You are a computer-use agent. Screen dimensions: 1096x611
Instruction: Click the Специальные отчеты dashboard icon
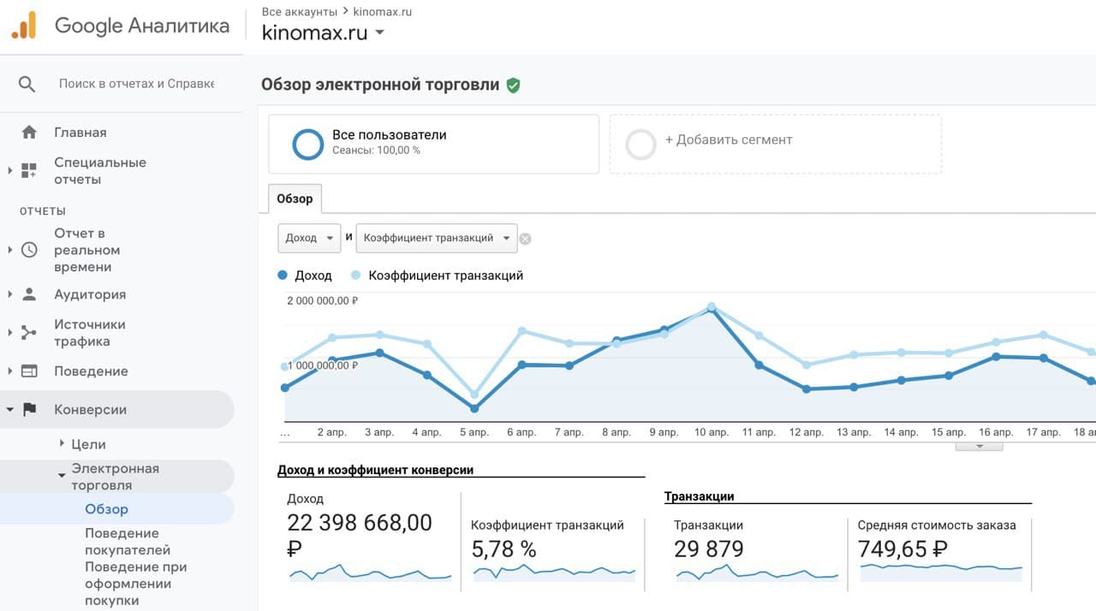pos(29,170)
